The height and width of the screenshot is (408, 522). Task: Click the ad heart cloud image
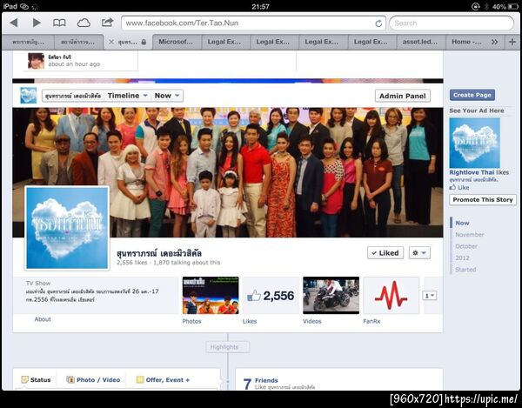tap(475, 143)
